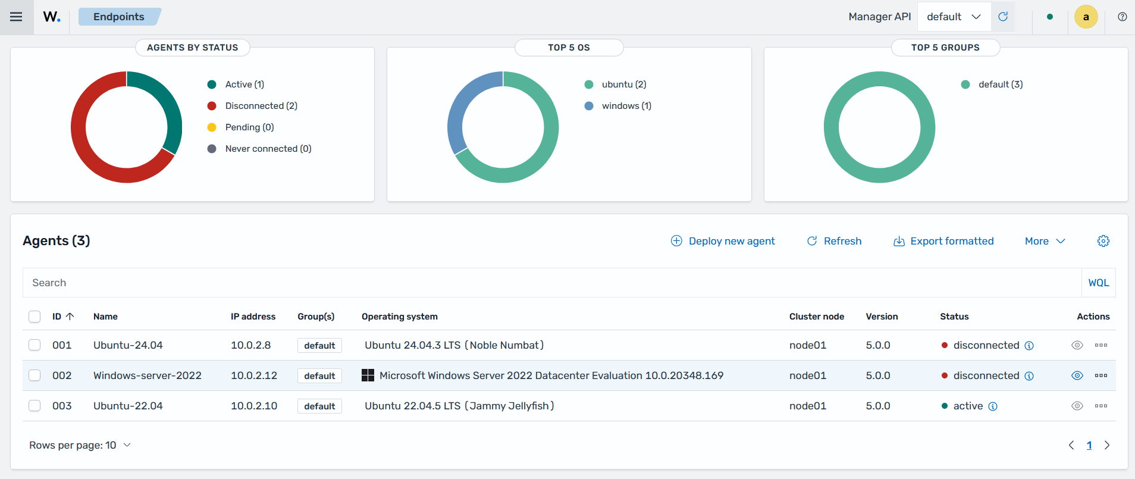1135x479 pixels.
Task: View details of agent Ubuntu-24.04 with eye icon
Action: click(x=1077, y=345)
